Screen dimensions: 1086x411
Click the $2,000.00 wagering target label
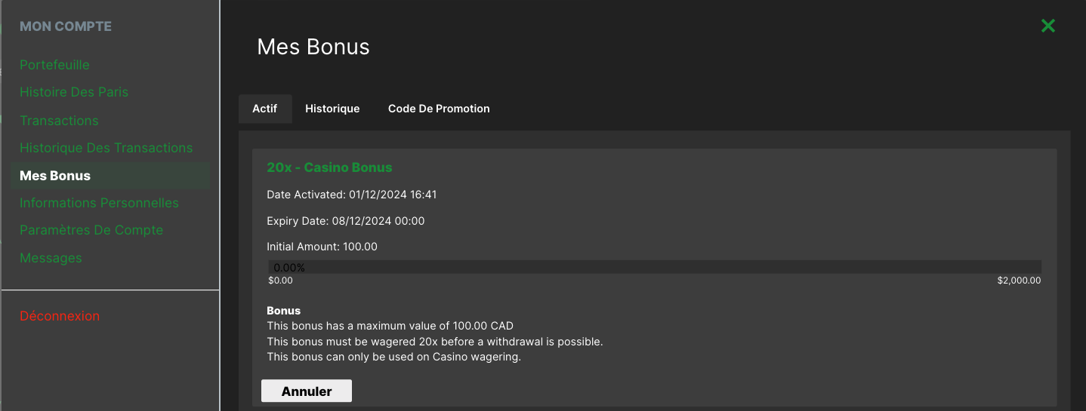[1019, 281]
